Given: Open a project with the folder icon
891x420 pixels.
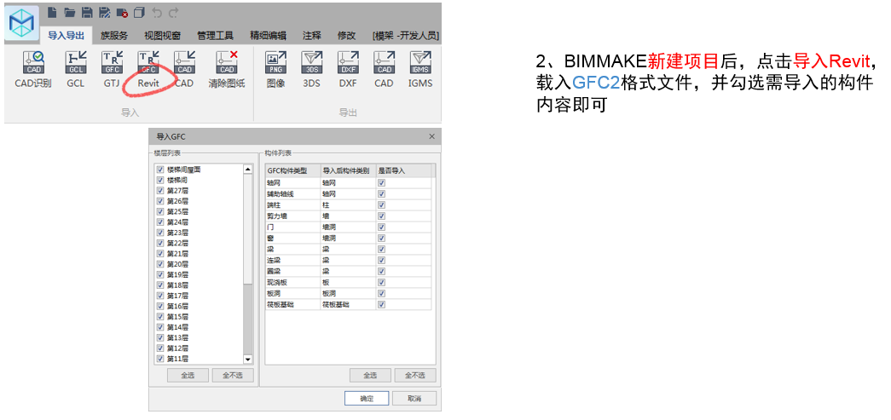Looking at the screenshot, I should [70, 12].
